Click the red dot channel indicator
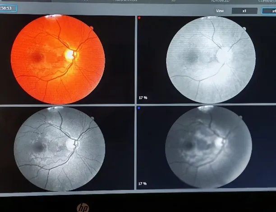The image size is (276, 212). (x=140, y=18)
